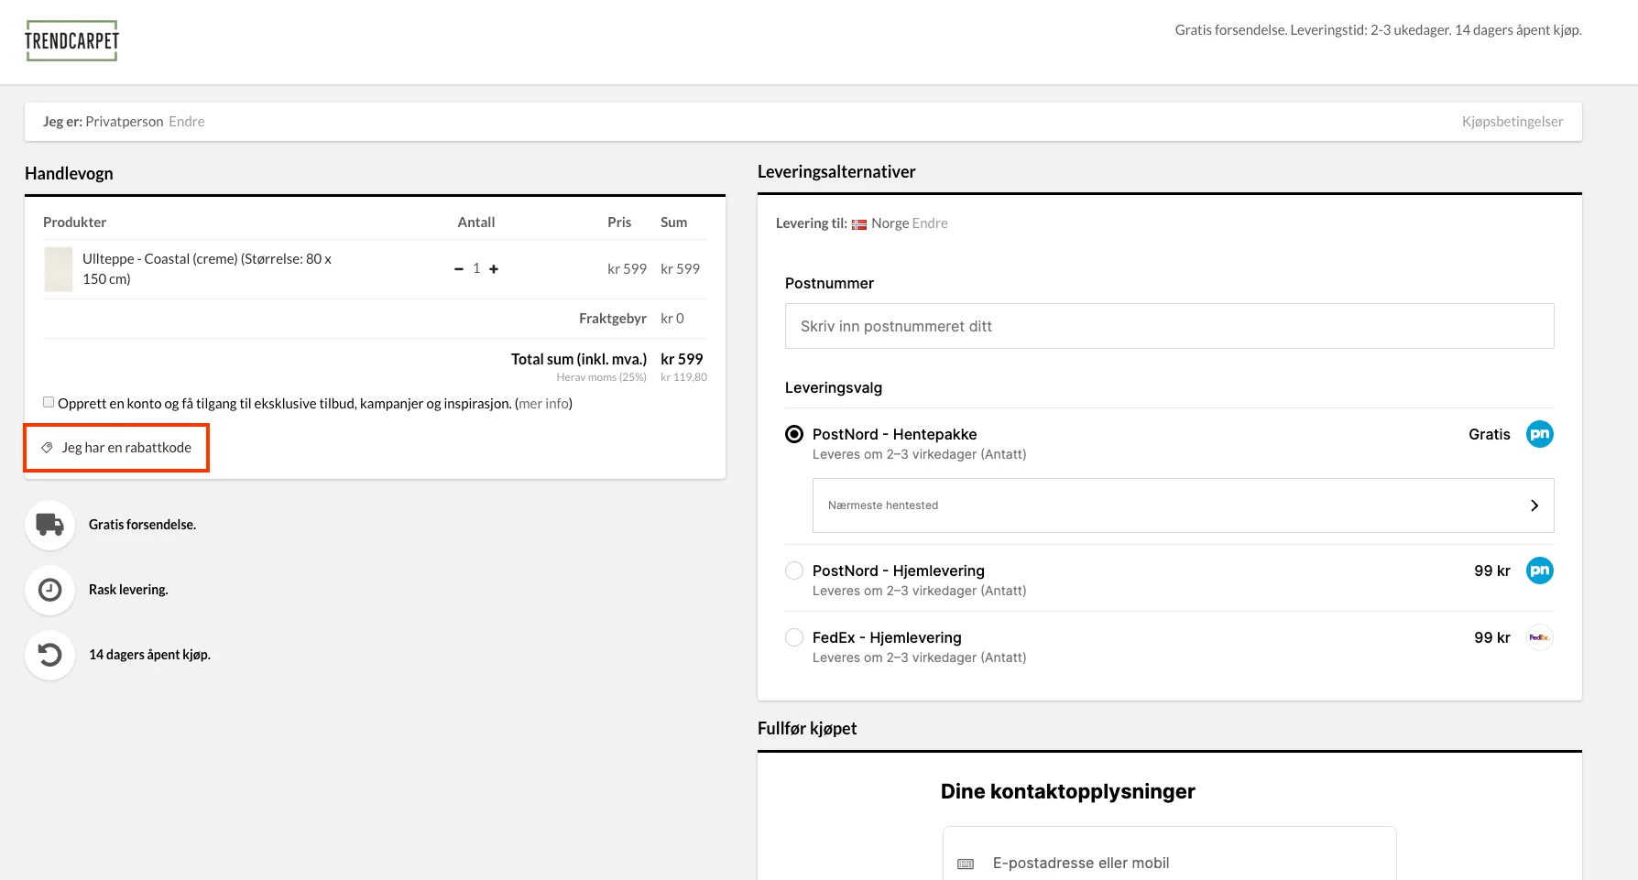Click the chevron for nearest pickup point
Image resolution: width=1638 pixels, height=880 pixels.
pyautogui.click(x=1534, y=505)
